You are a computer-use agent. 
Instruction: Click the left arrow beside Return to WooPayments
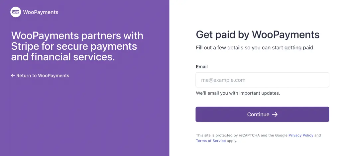coord(13,76)
